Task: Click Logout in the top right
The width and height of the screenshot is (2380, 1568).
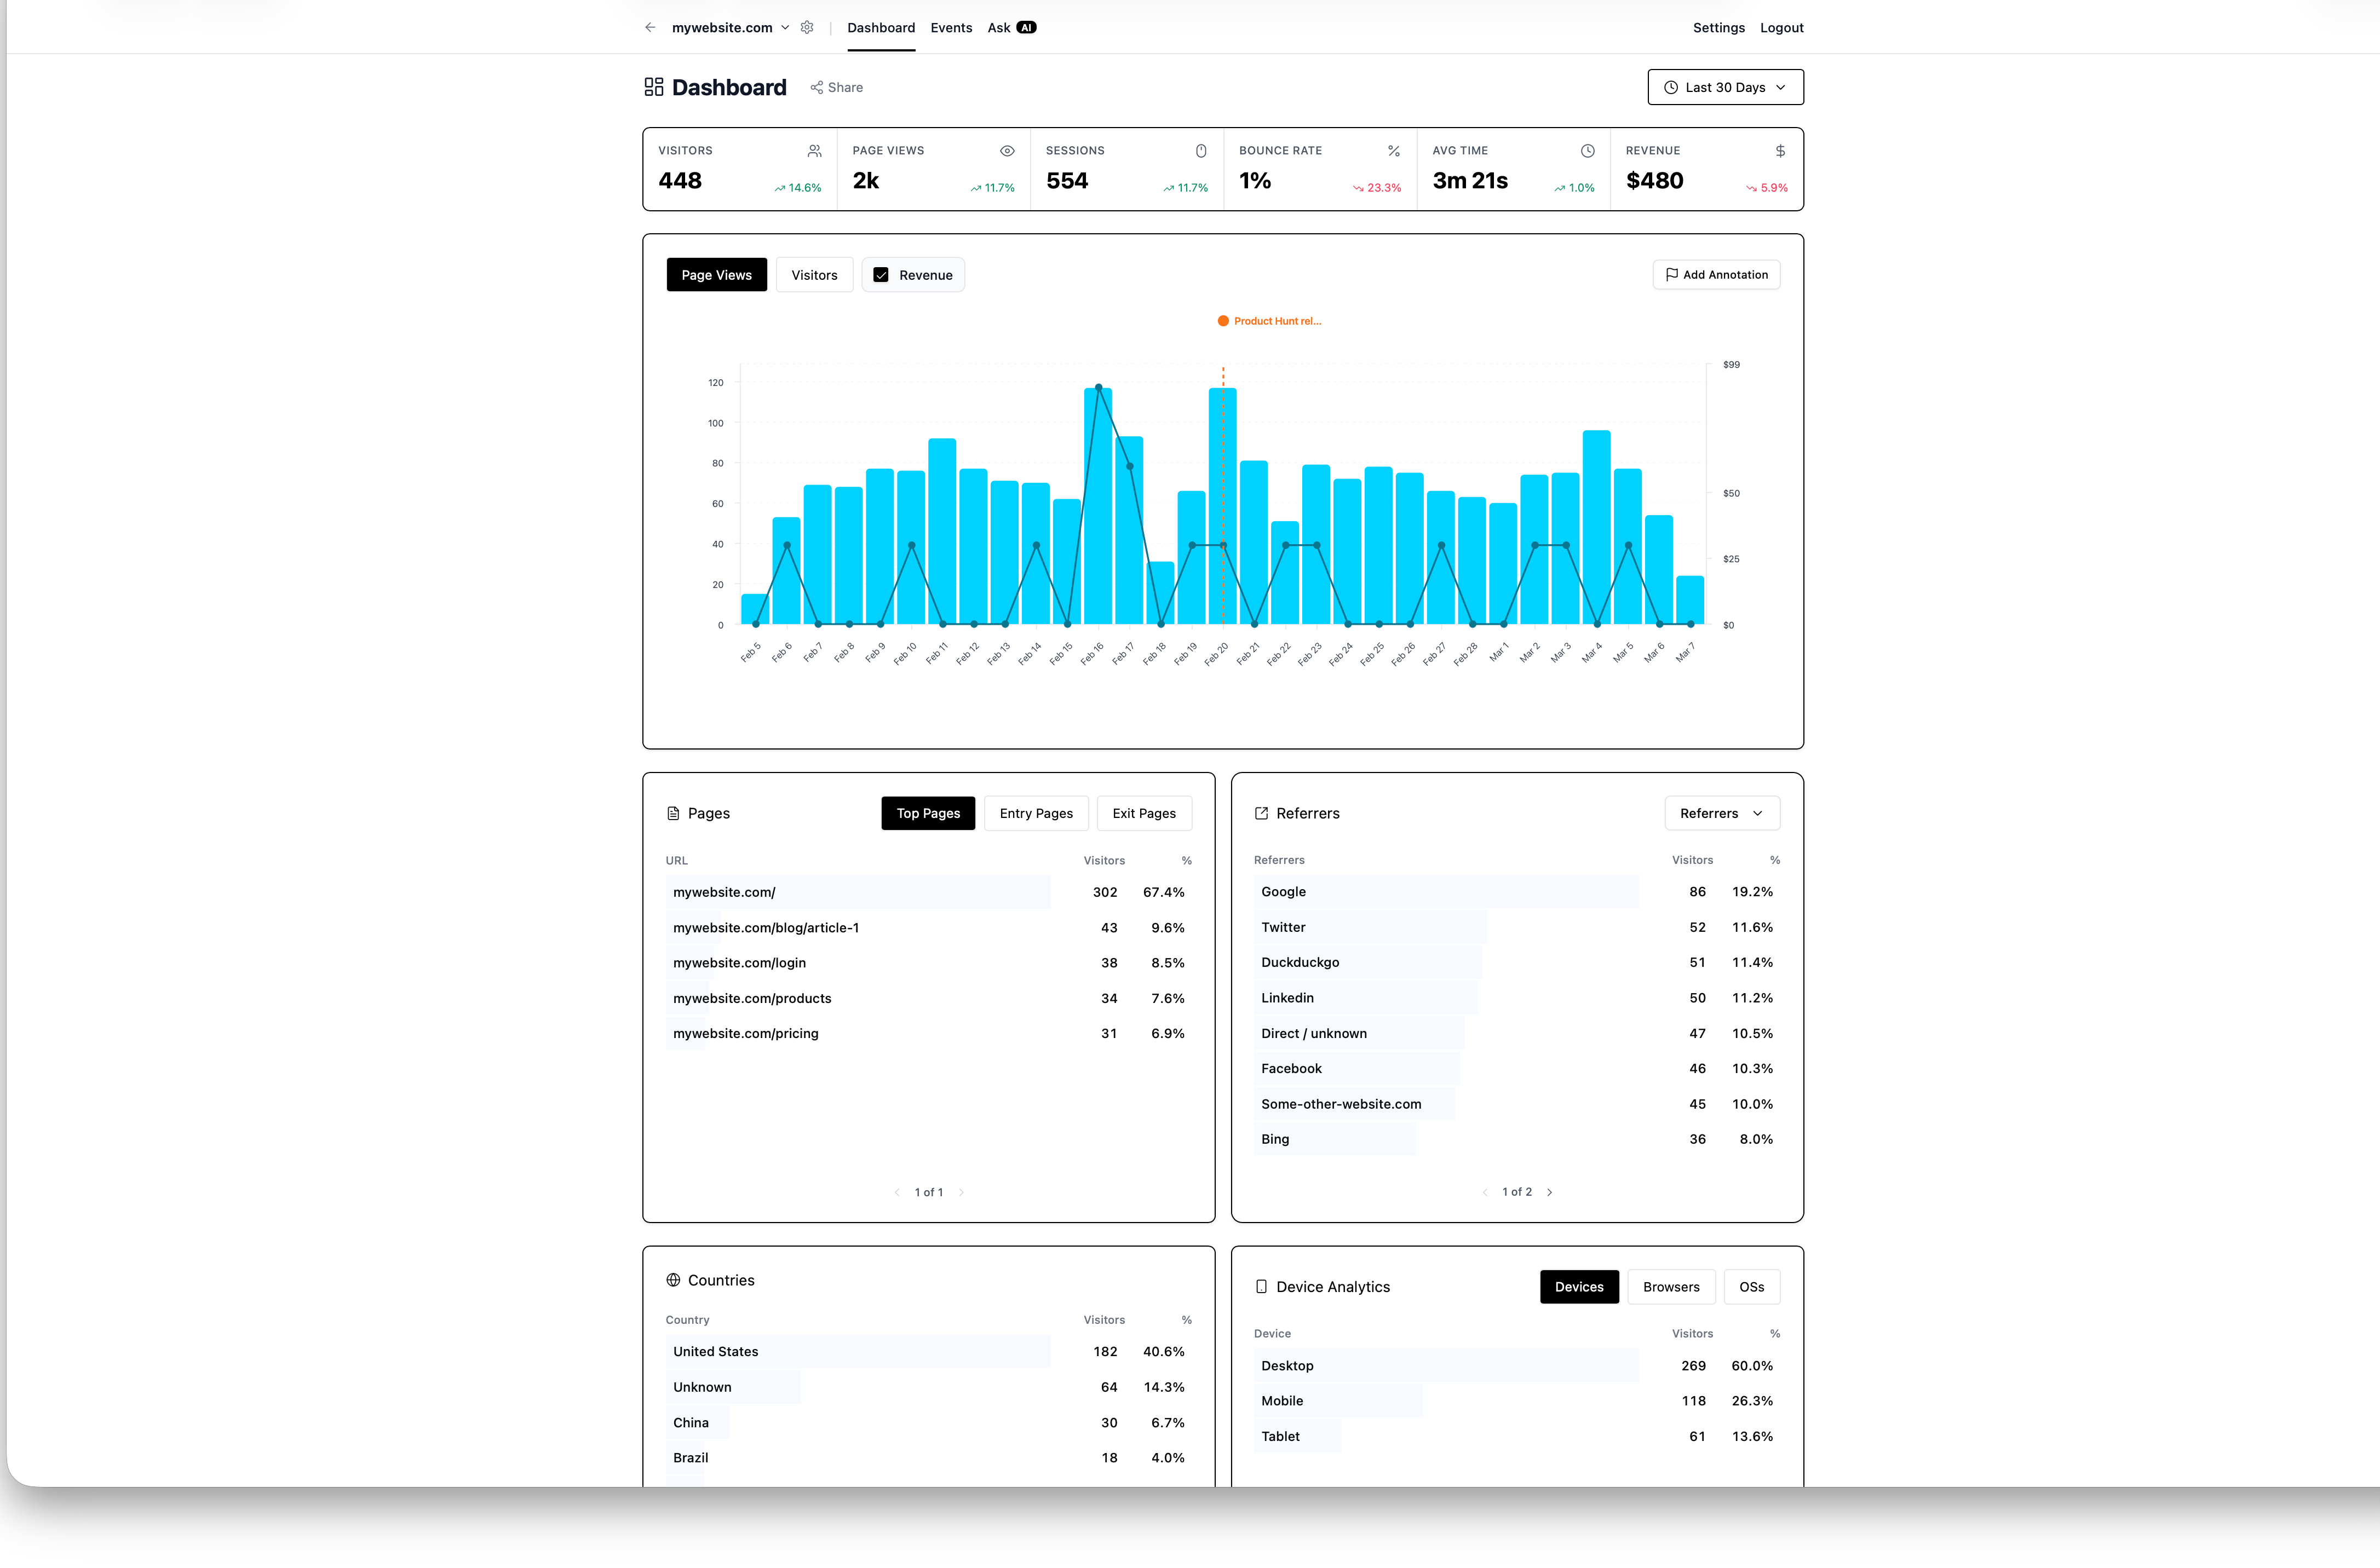Action: click(x=1782, y=27)
